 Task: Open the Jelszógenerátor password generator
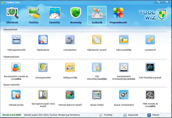[x=43, y=67]
